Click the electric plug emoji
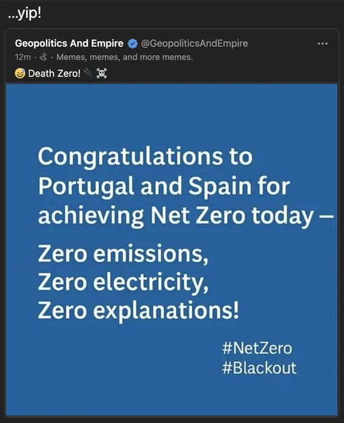 [x=88, y=73]
